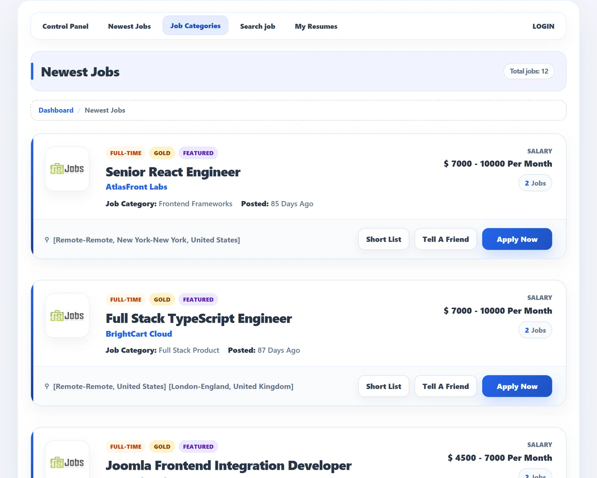597x478 pixels.
Task: Click Frontend Frameworks category text
Action: (196, 204)
